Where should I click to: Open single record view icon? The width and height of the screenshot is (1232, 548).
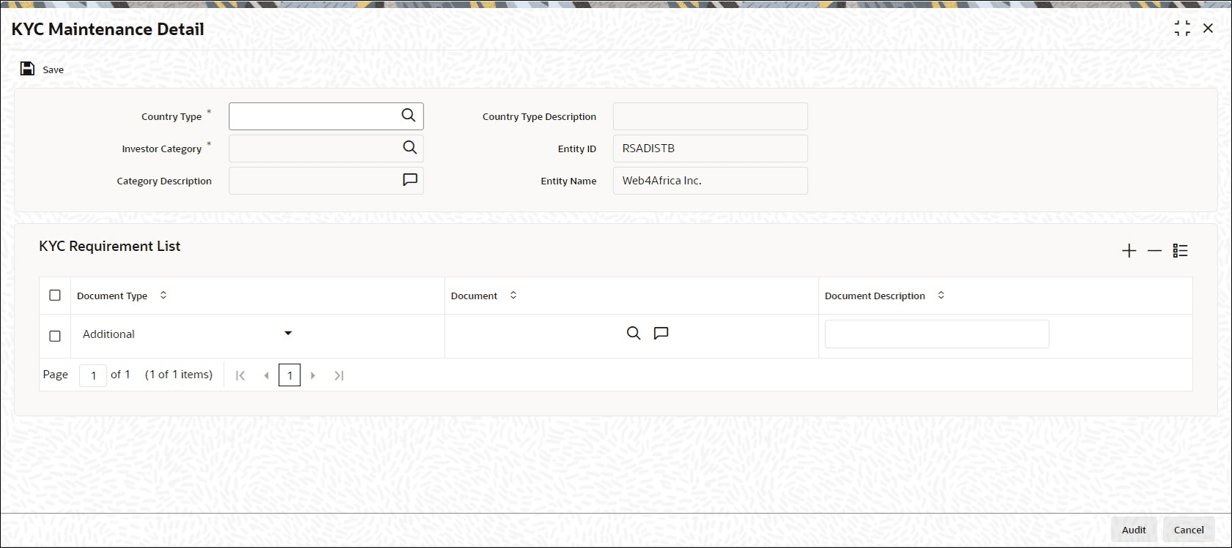point(1180,251)
